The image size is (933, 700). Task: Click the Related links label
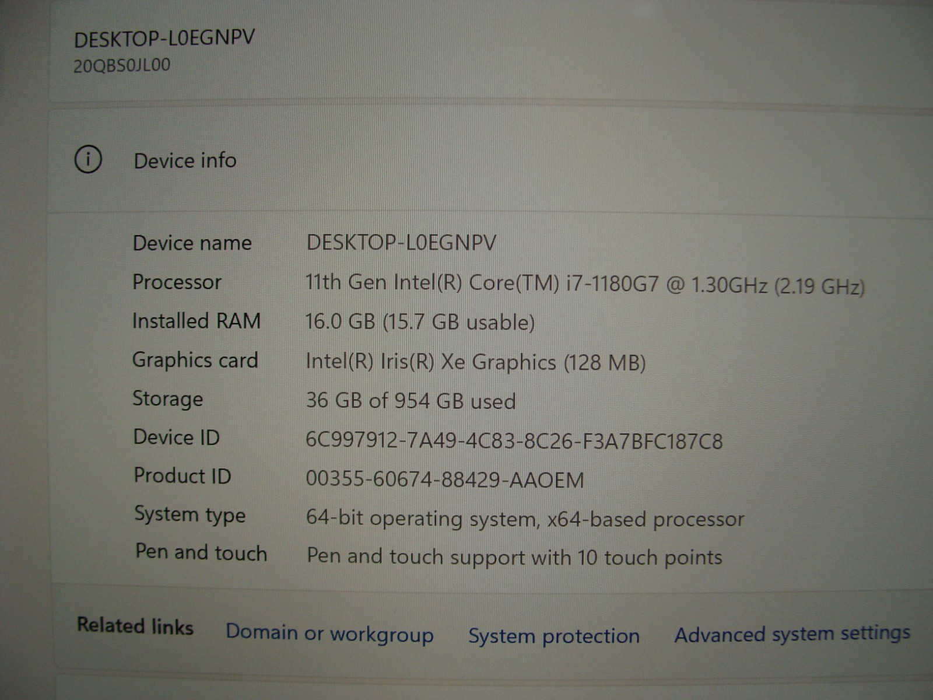(x=135, y=626)
